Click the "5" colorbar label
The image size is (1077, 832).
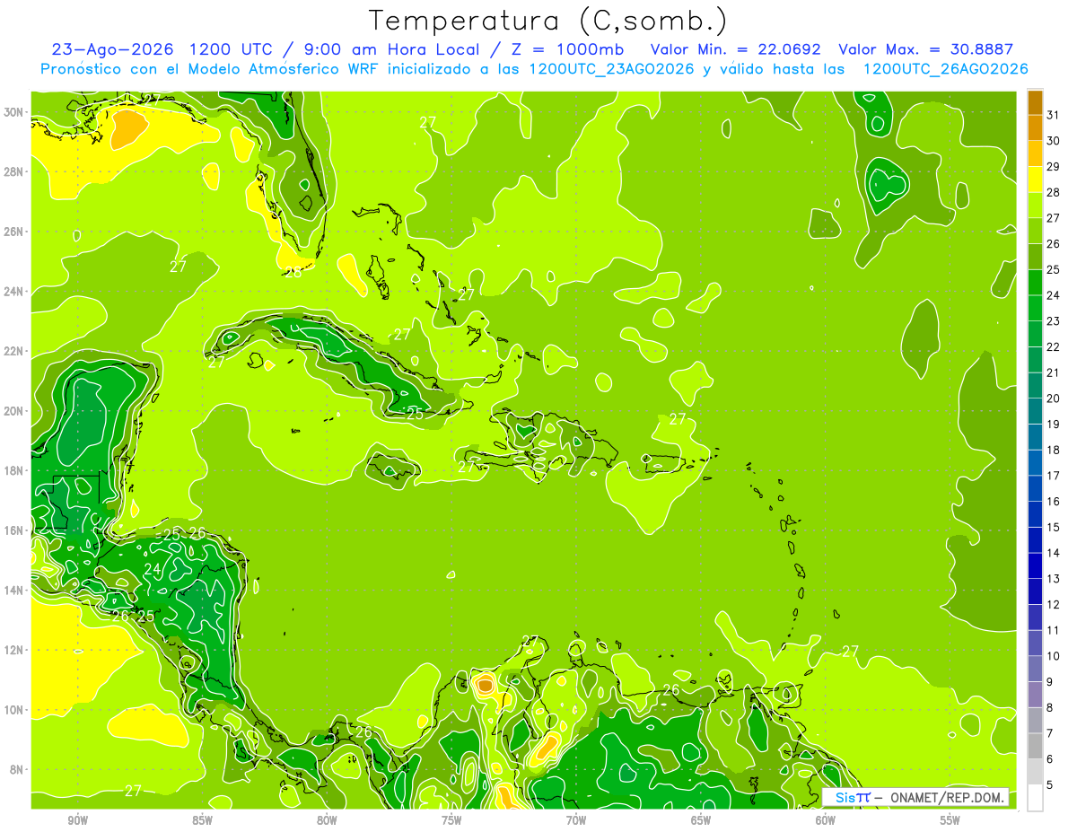coord(1050,785)
